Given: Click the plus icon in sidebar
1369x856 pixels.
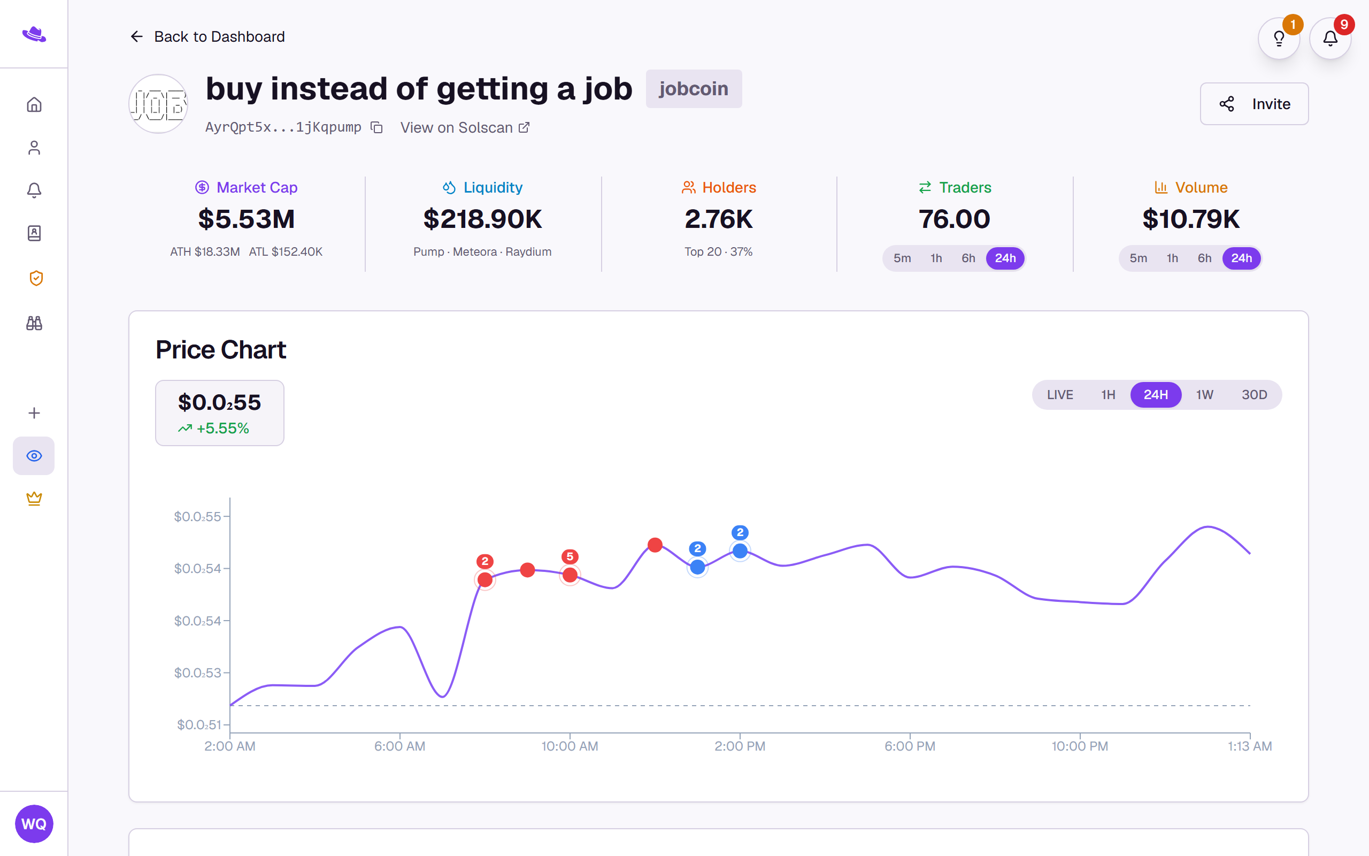Looking at the screenshot, I should 34,412.
